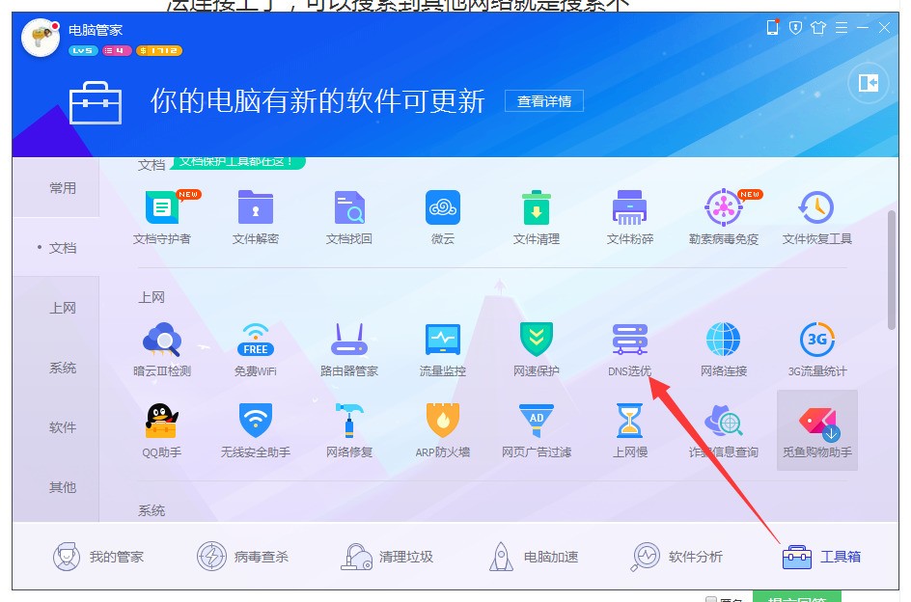Viewport: 911px width, 602px height.
Task: Open 路由器管家 tool
Action: click(349, 349)
